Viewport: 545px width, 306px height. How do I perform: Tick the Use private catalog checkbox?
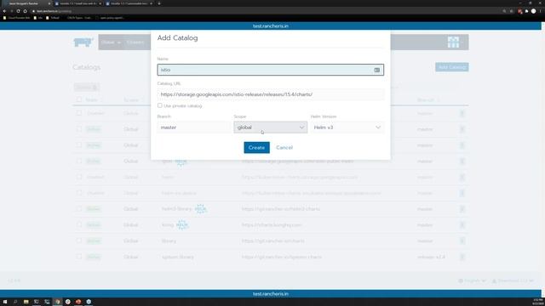(x=160, y=105)
